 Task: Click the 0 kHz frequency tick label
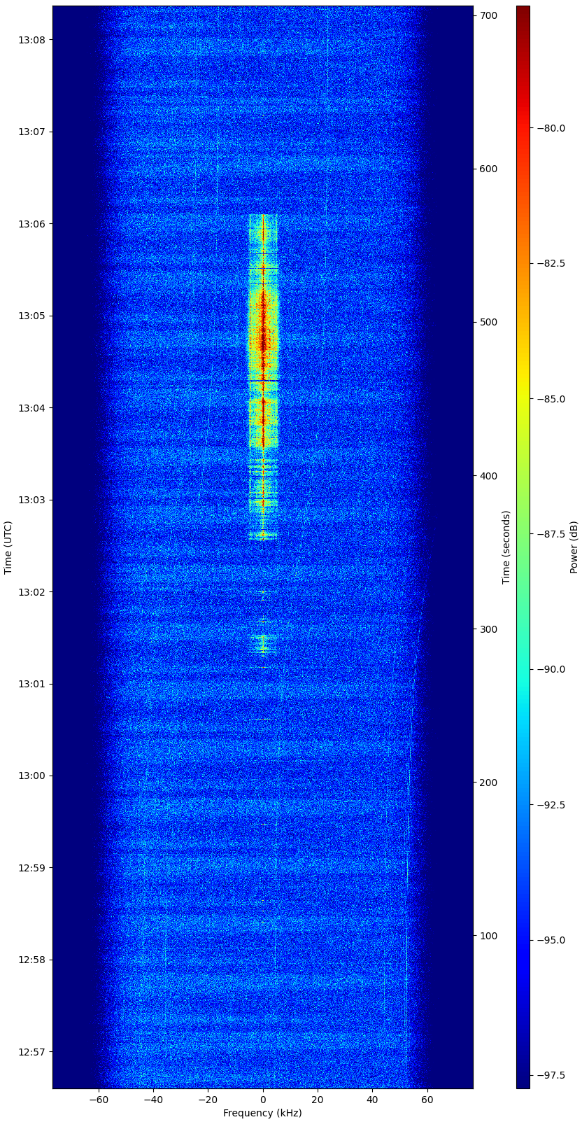pos(263,1100)
